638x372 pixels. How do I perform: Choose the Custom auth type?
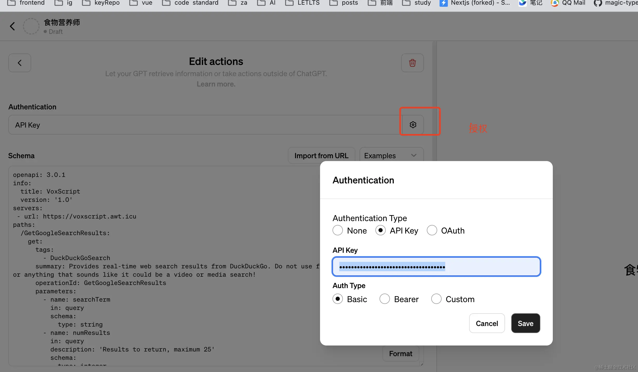(x=436, y=299)
